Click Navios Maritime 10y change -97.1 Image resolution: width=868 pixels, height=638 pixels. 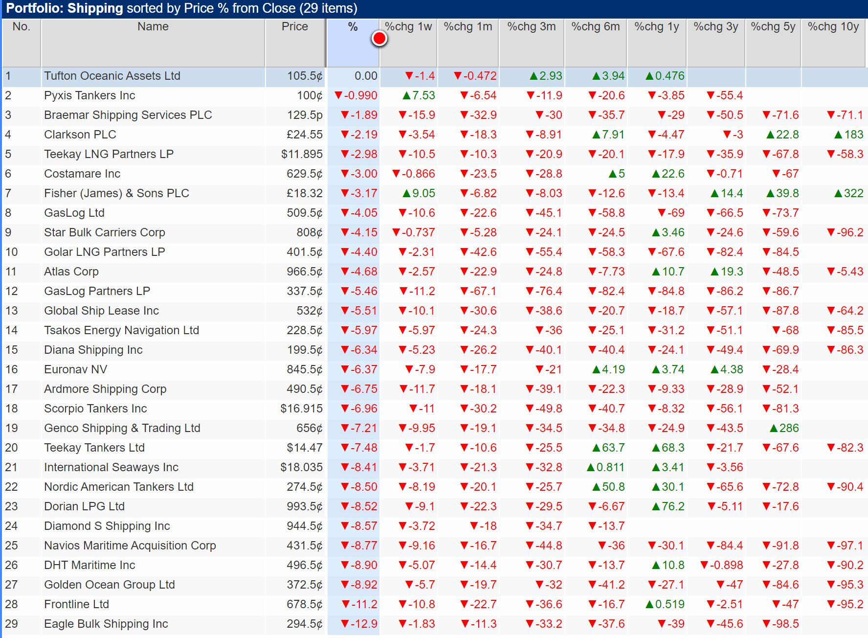click(845, 546)
